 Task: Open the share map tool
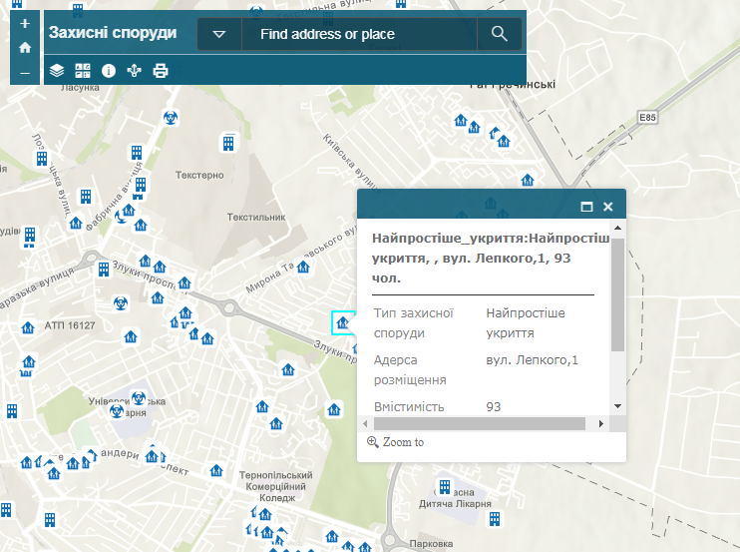click(135, 71)
